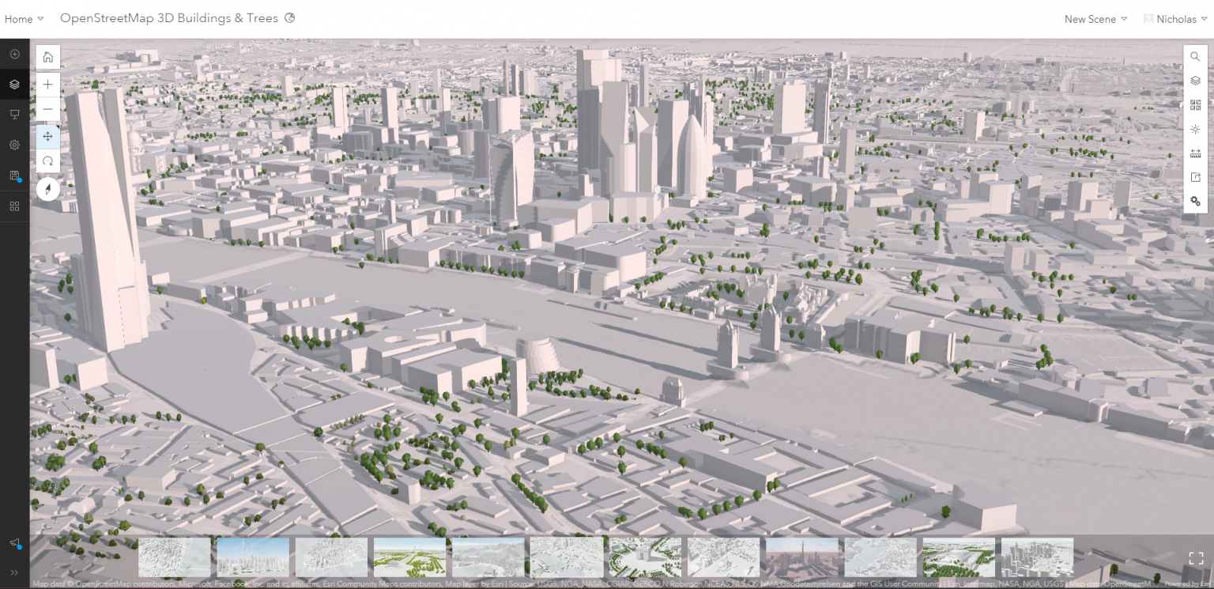Select the first slide thumbnail
Image resolution: width=1214 pixels, height=589 pixels.
(x=175, y=557)
